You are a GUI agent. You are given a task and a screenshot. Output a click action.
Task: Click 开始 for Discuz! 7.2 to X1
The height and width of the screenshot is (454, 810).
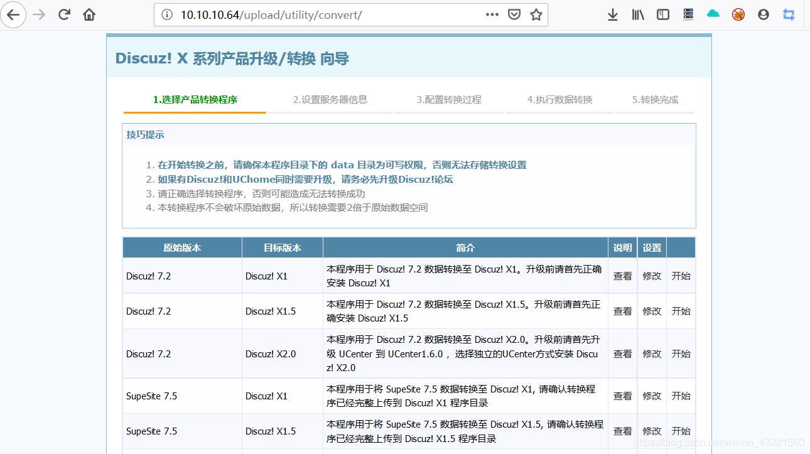coord(681,276)
